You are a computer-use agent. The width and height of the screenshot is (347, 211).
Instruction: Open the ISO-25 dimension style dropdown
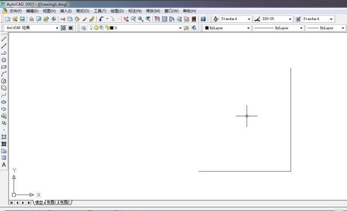pyautogui.click(x=290, y=19)
